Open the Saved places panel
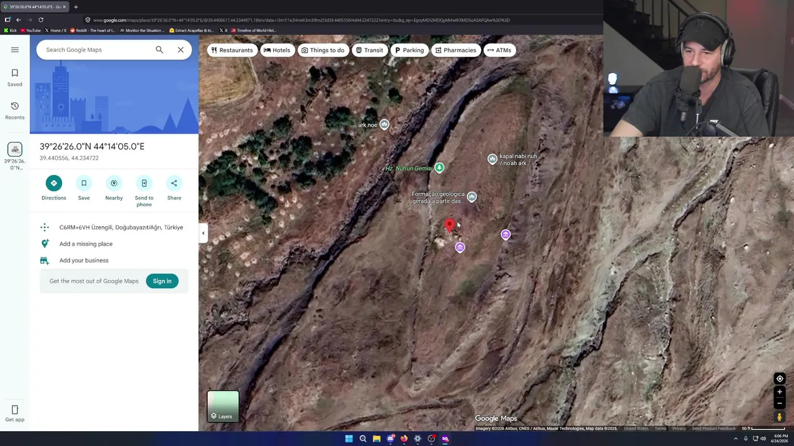The height and width of the screenshot is (446, 794). [15, 77]
